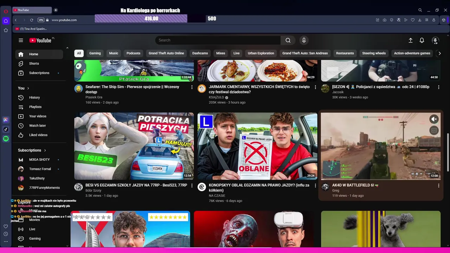Open Opera easy setup sliders icon
The height and width of the screenshot is (253, 450).
pyautogui.click(x=427, y=20)
